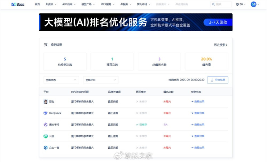Click the 总曝光次数 card showing 3
The height and width of the screenshot is (162, 267).
tap(159, 61)
